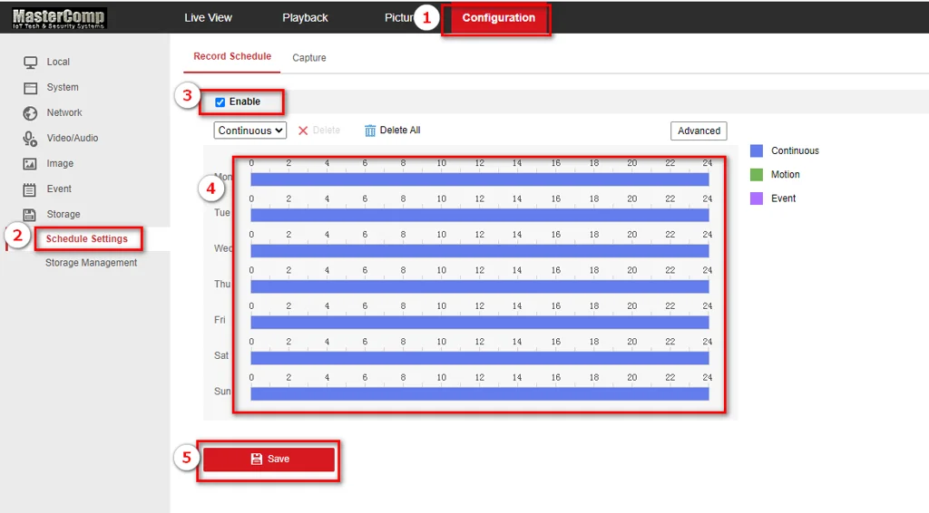Screen dimensions: 929x513
Task: Click the trash can icon beside Delete All
Action: pos(370,131)
